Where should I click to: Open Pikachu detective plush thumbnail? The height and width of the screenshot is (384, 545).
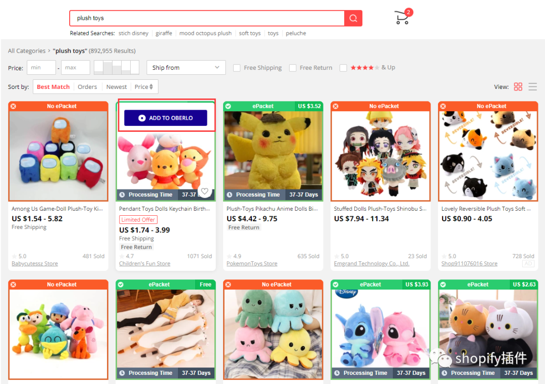point(273,151)
